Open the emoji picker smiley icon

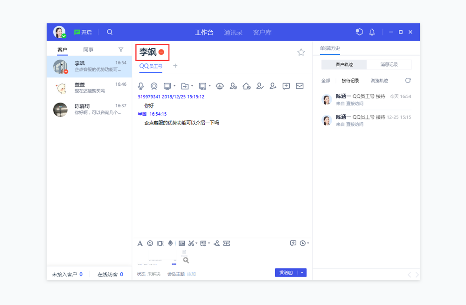[150, 243]
